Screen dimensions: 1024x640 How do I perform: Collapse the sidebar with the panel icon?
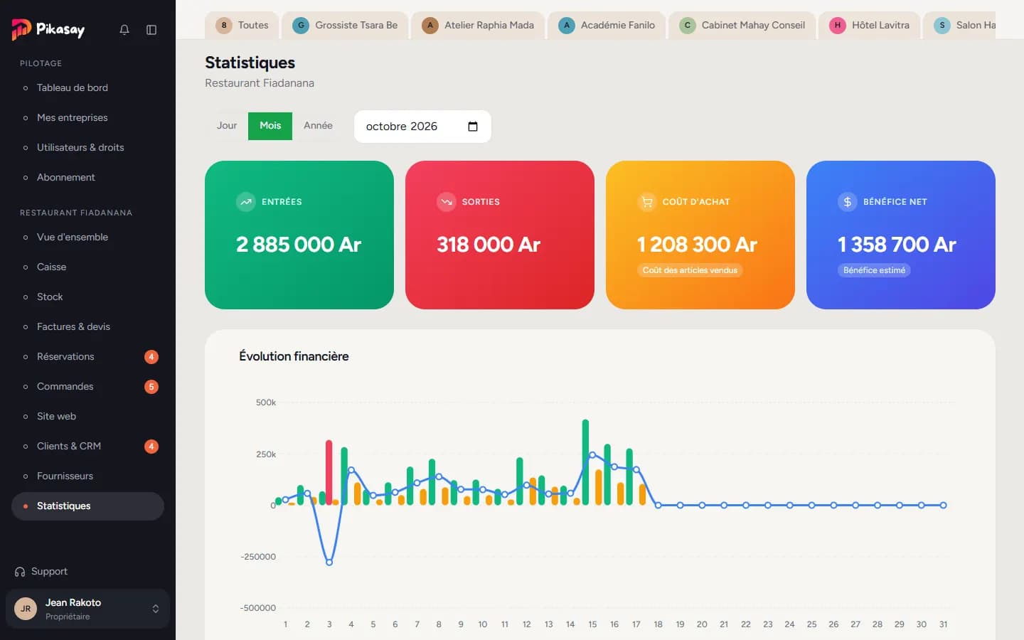click(x=151, y=30)
